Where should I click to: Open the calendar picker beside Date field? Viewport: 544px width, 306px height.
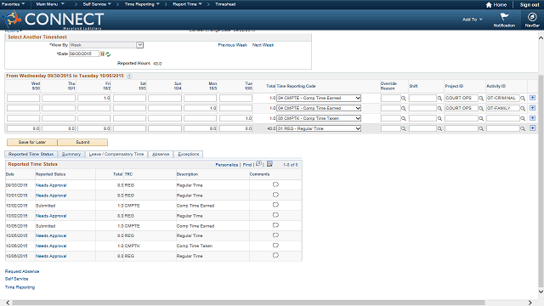pos(102,54)
